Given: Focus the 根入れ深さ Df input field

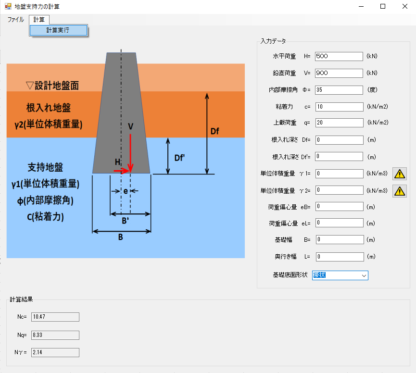Looking at the screenshot, I should (339, 140).
